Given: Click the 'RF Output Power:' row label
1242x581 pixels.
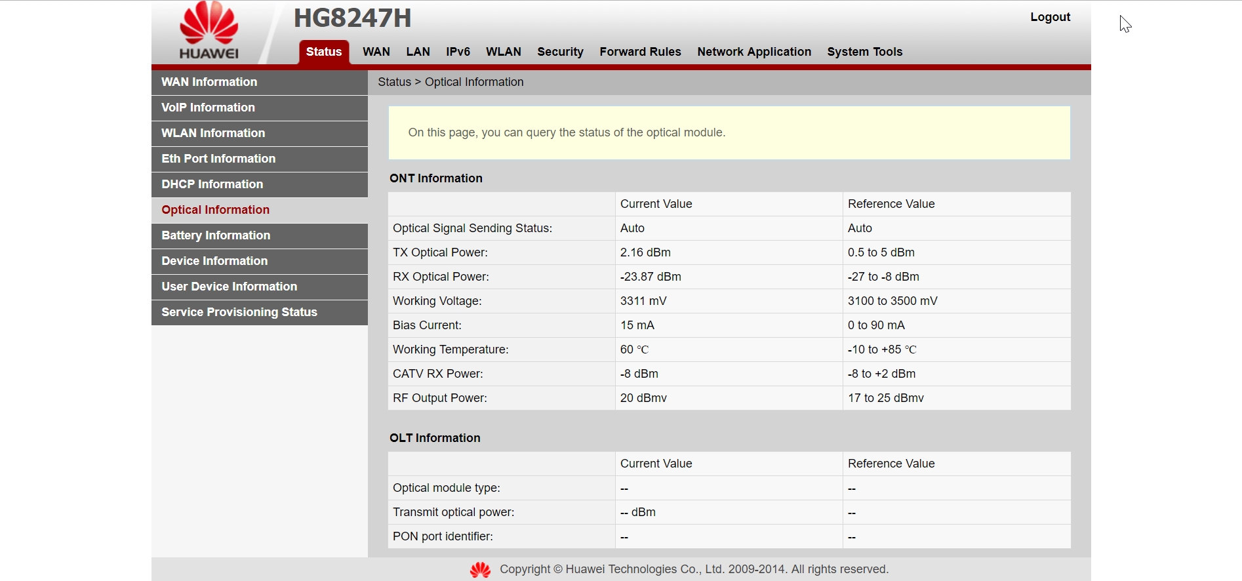Looking at the screenshot, I should click(440, 398).
